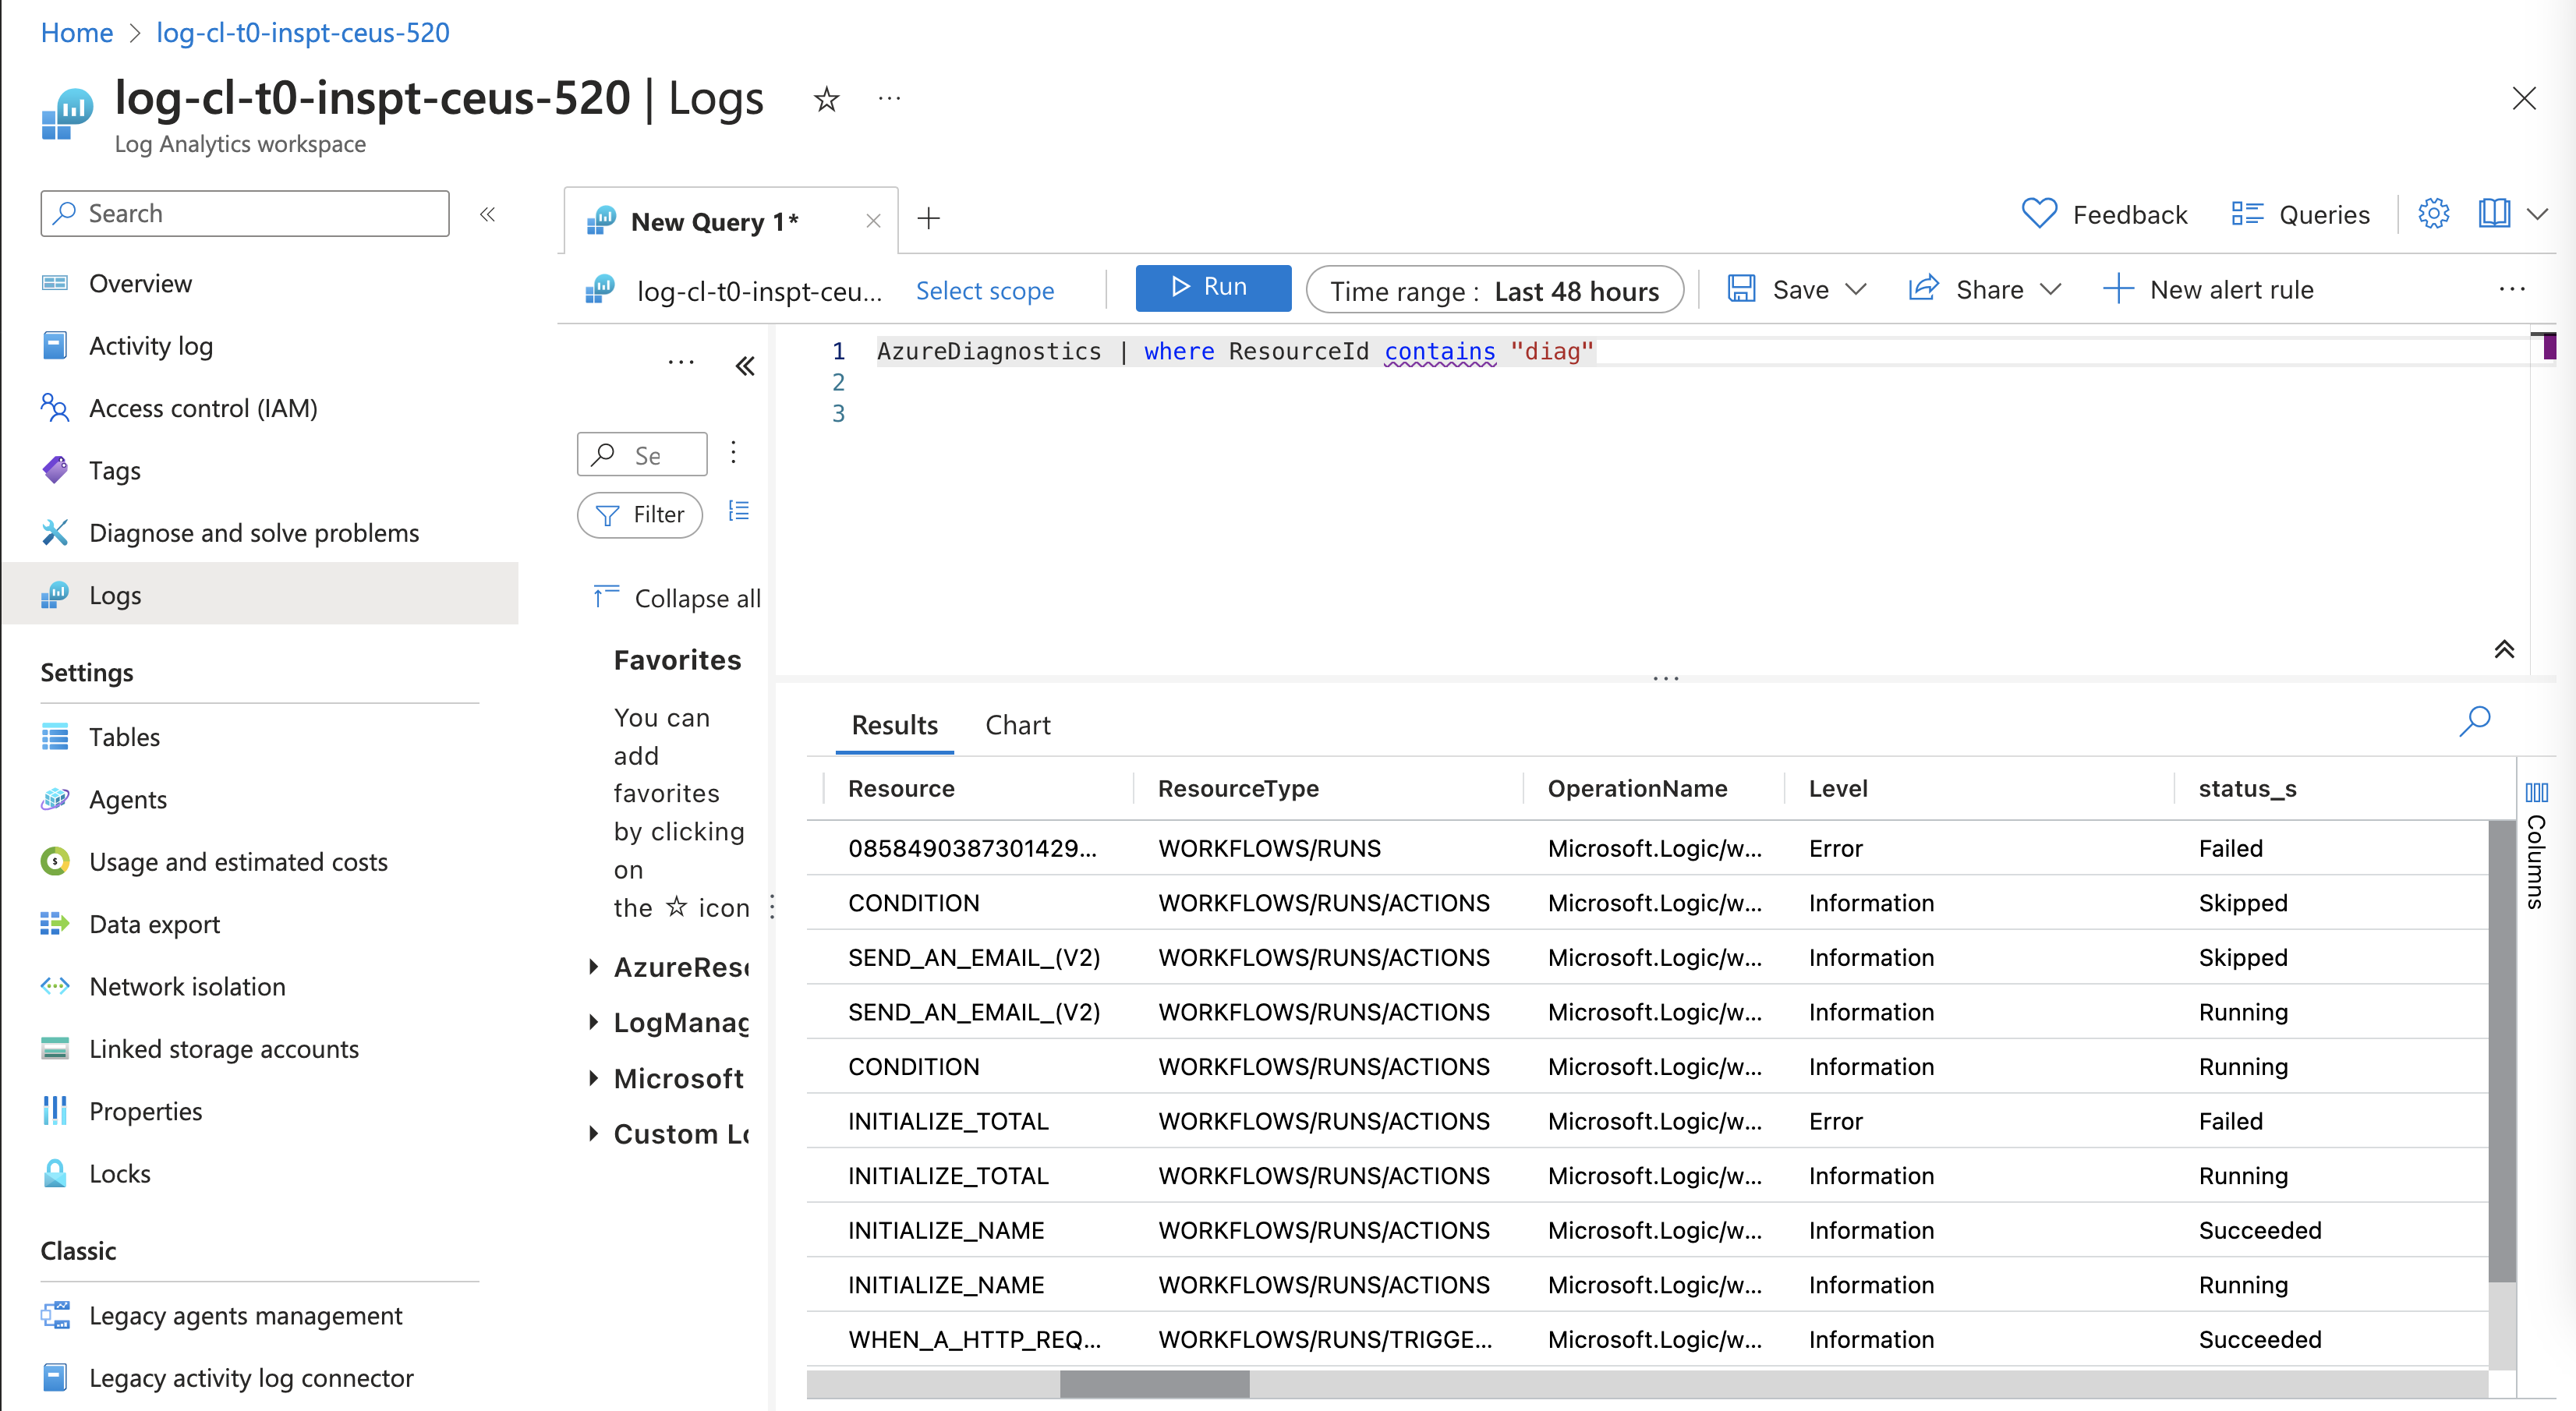Open the more options ellipsis beside title
This screenshot has height=1411, width=2576.
pos(889,98)
